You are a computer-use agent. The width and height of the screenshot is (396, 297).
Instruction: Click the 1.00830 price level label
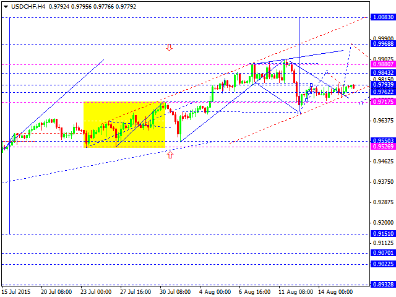click(382, 18)
